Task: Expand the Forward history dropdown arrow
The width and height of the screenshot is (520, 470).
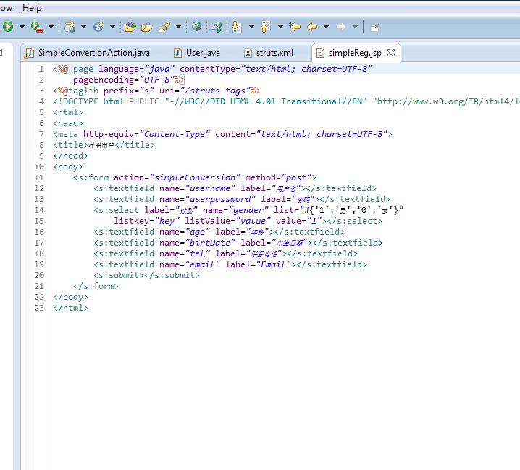Action: [355, 27]
